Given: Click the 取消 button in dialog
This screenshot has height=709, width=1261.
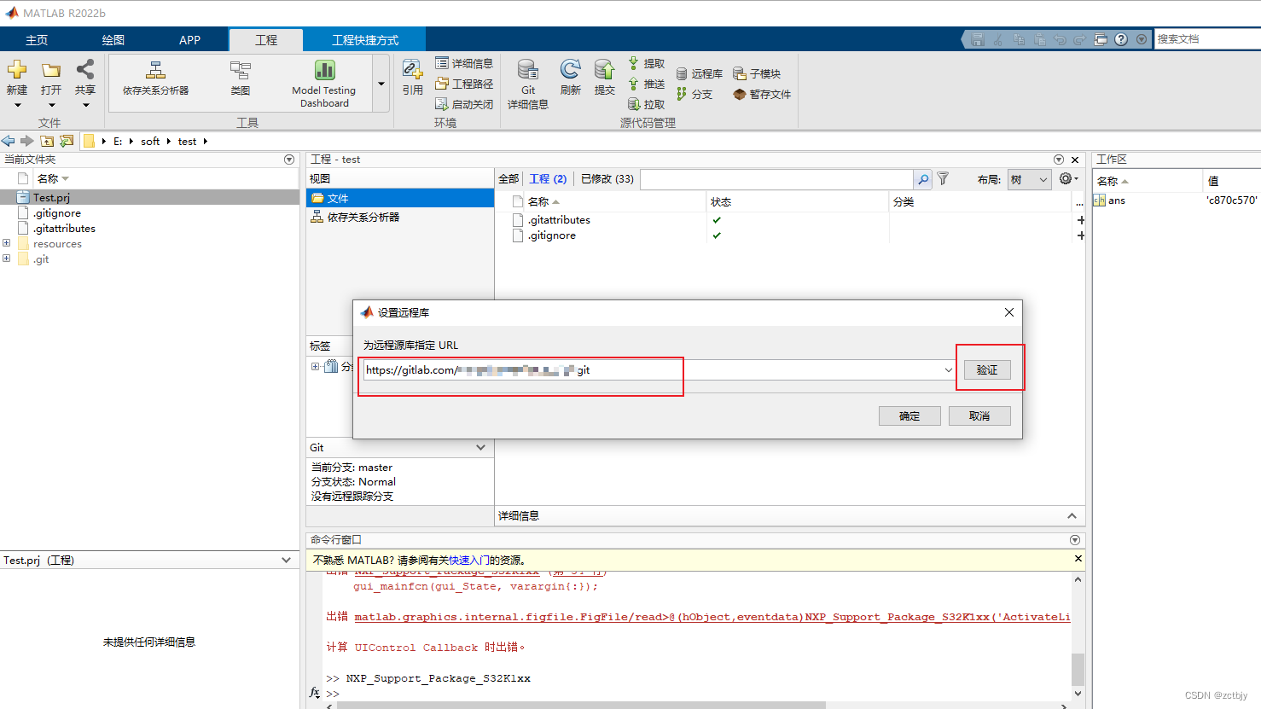Looking at the screenshot, I should 979,416.
